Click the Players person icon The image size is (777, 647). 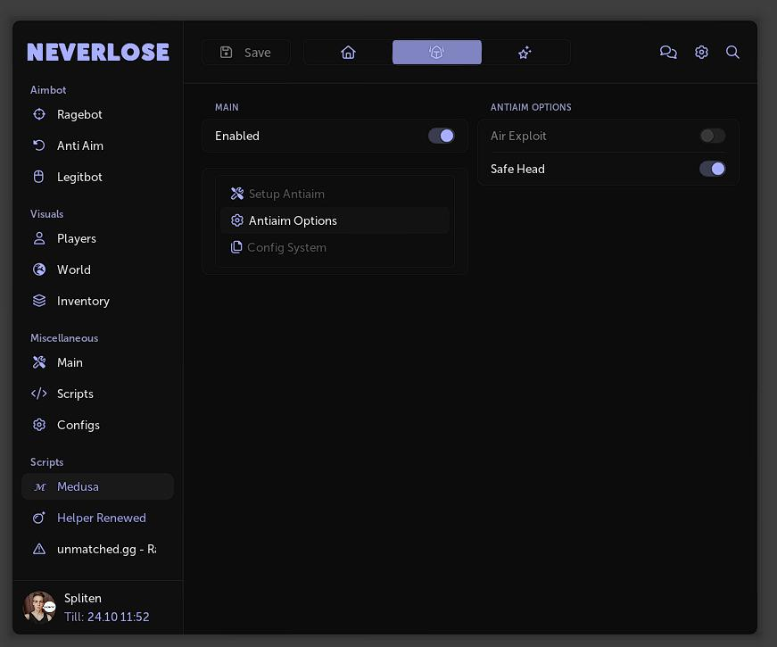[x=39, y=238]
